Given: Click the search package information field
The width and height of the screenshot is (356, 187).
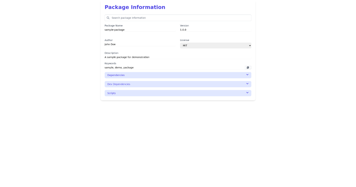Looking at the screenshot, I should tap(178, 18).
